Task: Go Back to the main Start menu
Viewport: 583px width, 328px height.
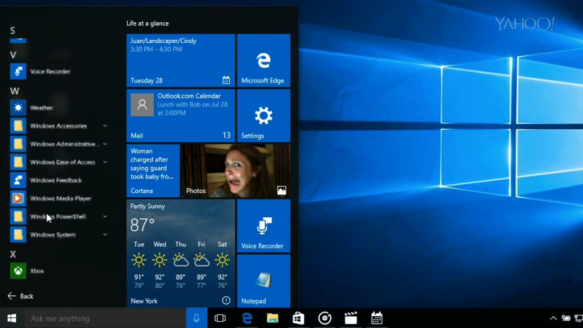Action: [21, 296]
